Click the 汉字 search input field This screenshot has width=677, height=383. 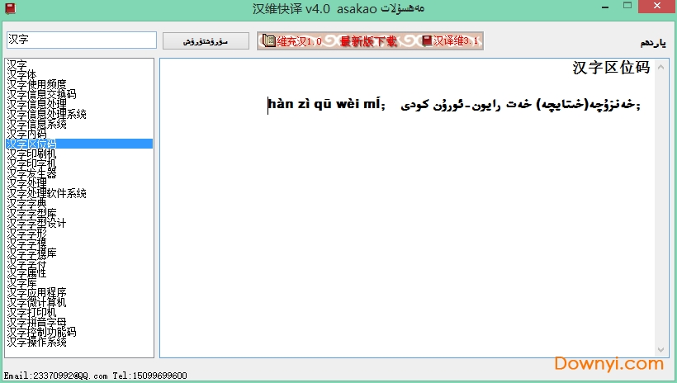[x=81, y=40]
